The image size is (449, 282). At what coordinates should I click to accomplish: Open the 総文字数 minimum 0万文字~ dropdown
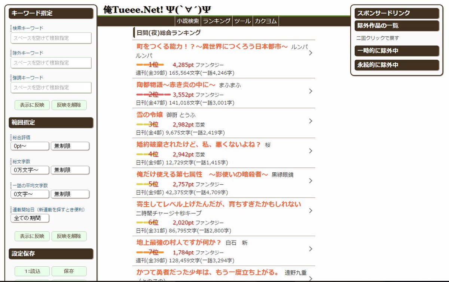(30, 170)
